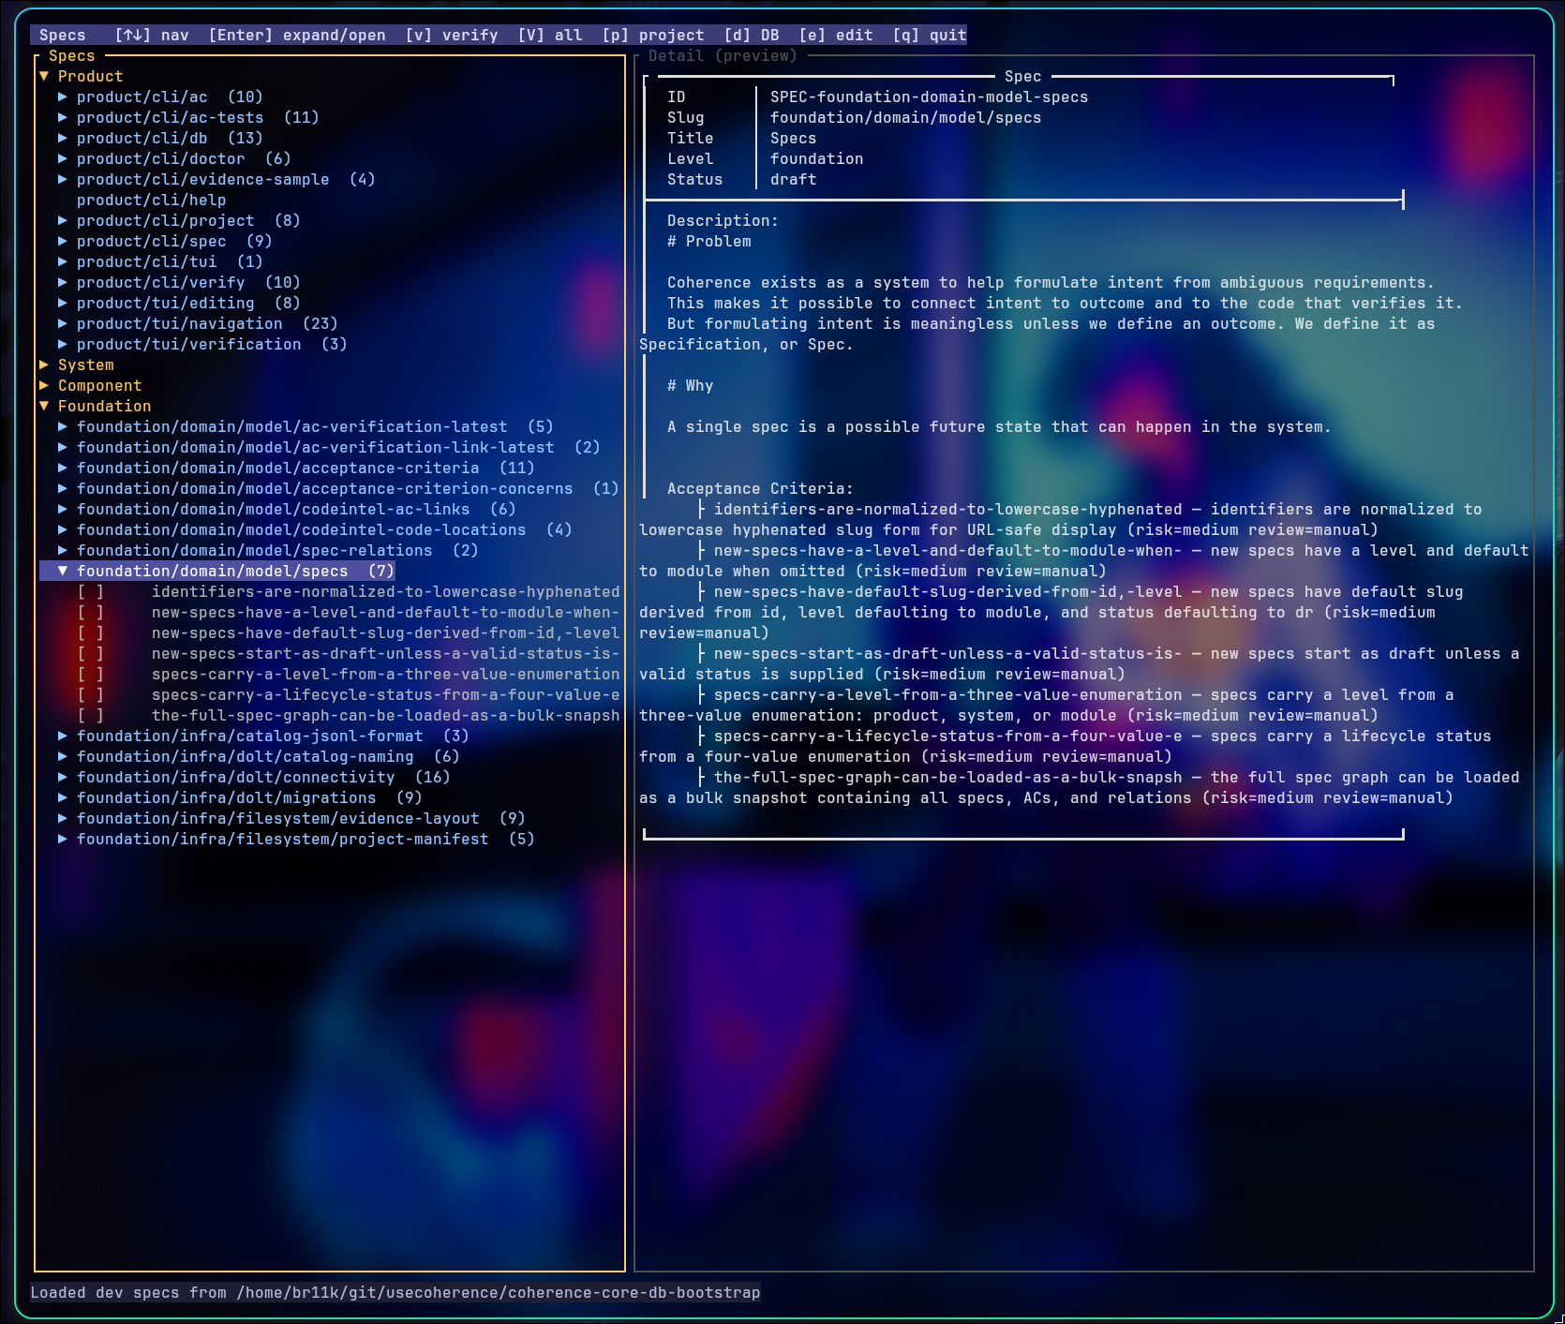Open product/cli/help spec row
Image resolution: width=1565 pixels, height=1324 pixels.
click(x=152, y=200)
